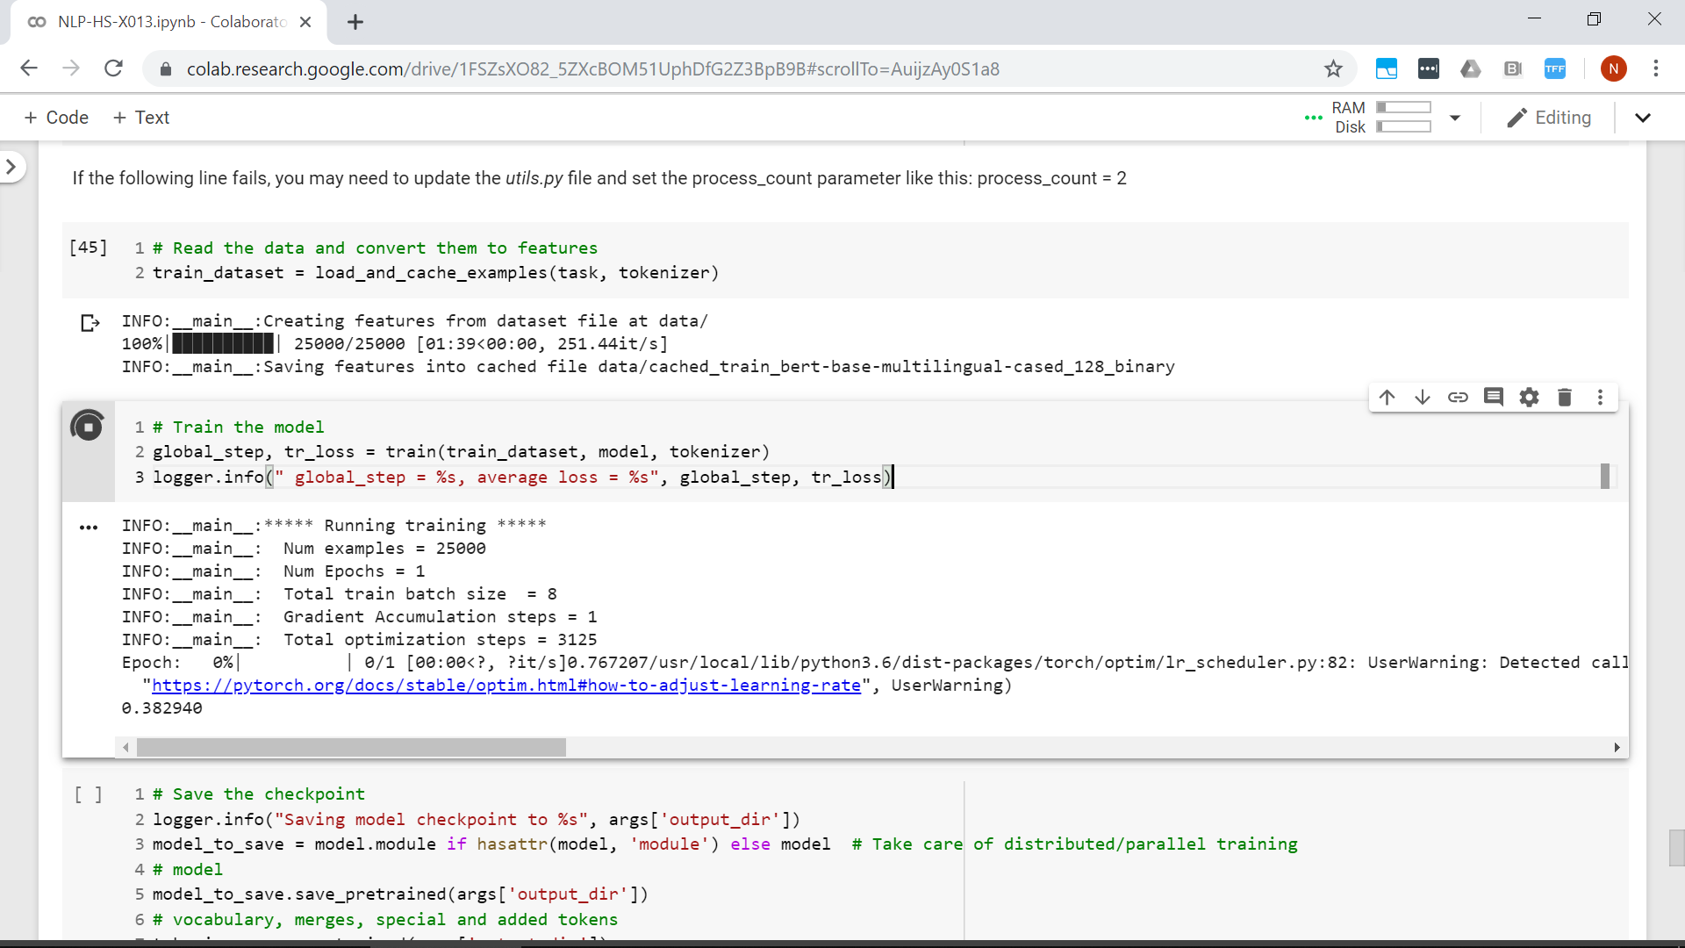The image size is (1685, 948).
Task: Collapse the notebook header
Action: tap(1643, 118)
